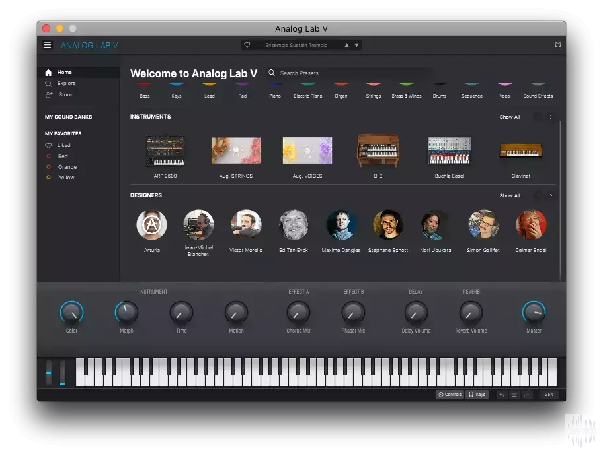Go to Home in sidebar
This screenshot has width=603, height=454.
79,72
